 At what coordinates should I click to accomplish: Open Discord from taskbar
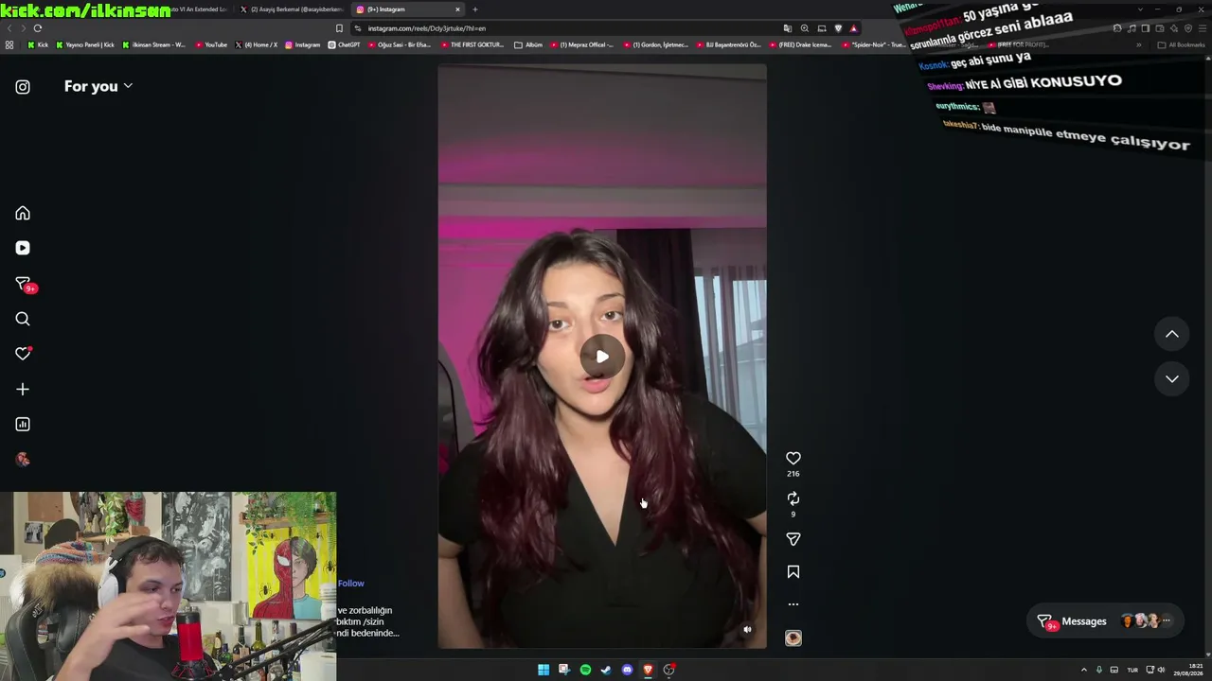pyautogui.click(x=627, y=670)
